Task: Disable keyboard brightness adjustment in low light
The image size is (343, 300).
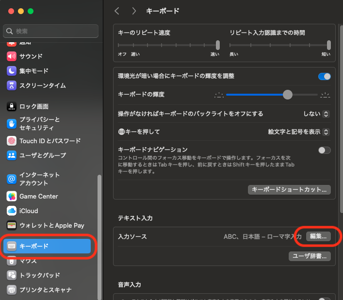Action: tap(325, 77)
